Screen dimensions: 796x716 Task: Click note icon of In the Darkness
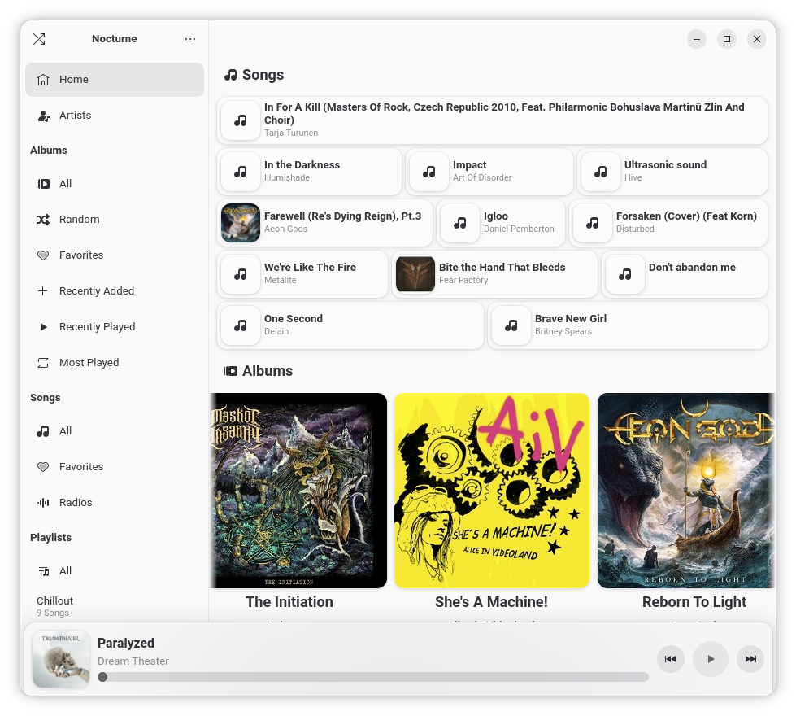(x=241, y=171)
